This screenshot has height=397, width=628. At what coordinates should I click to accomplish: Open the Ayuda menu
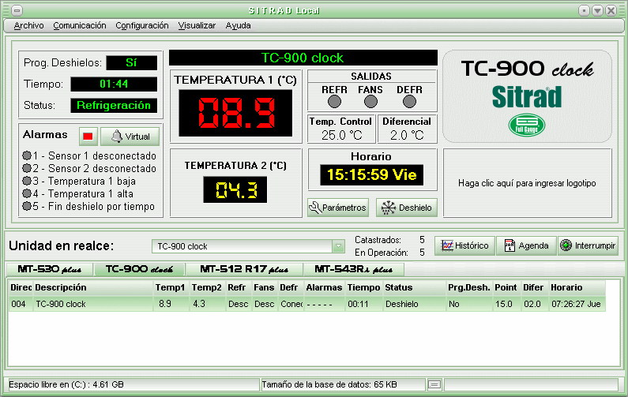click(239, 25)
